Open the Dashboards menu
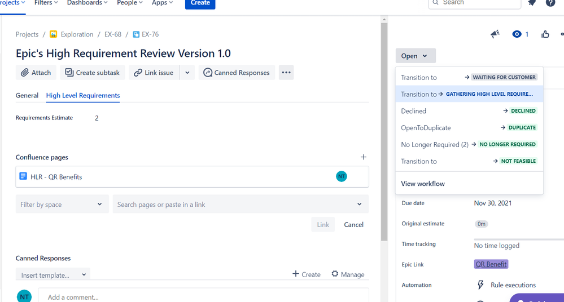 pyautogui.click(x=87, y=3)
